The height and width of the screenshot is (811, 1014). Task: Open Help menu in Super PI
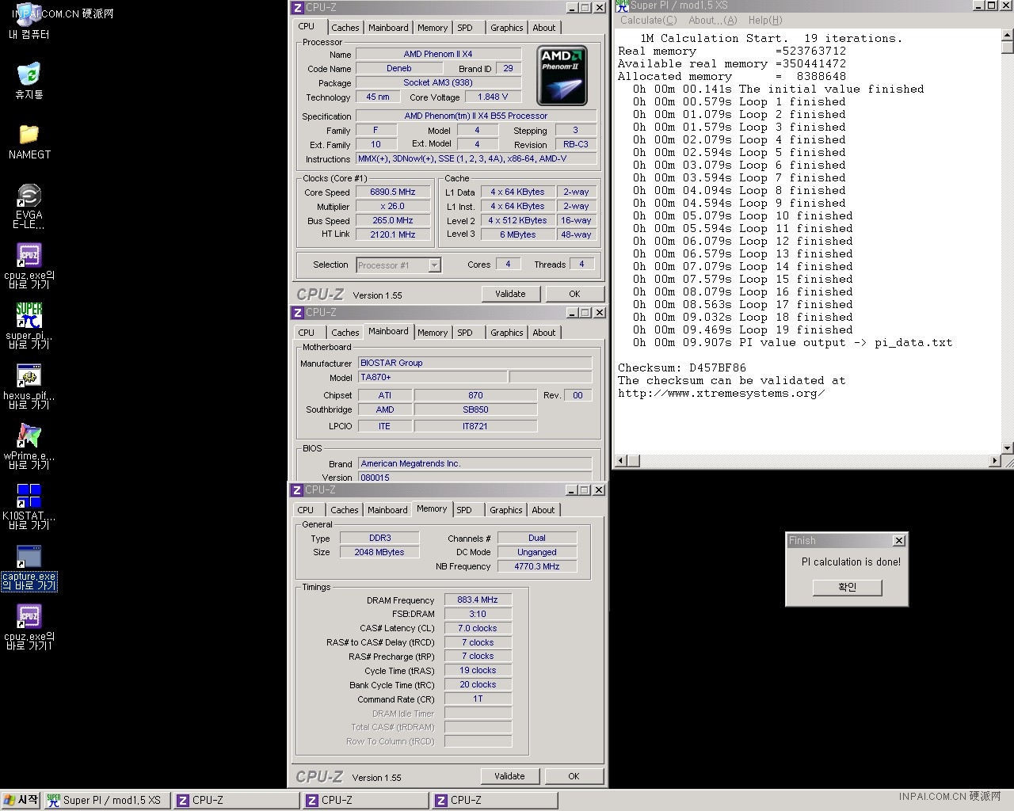[765, 21]
